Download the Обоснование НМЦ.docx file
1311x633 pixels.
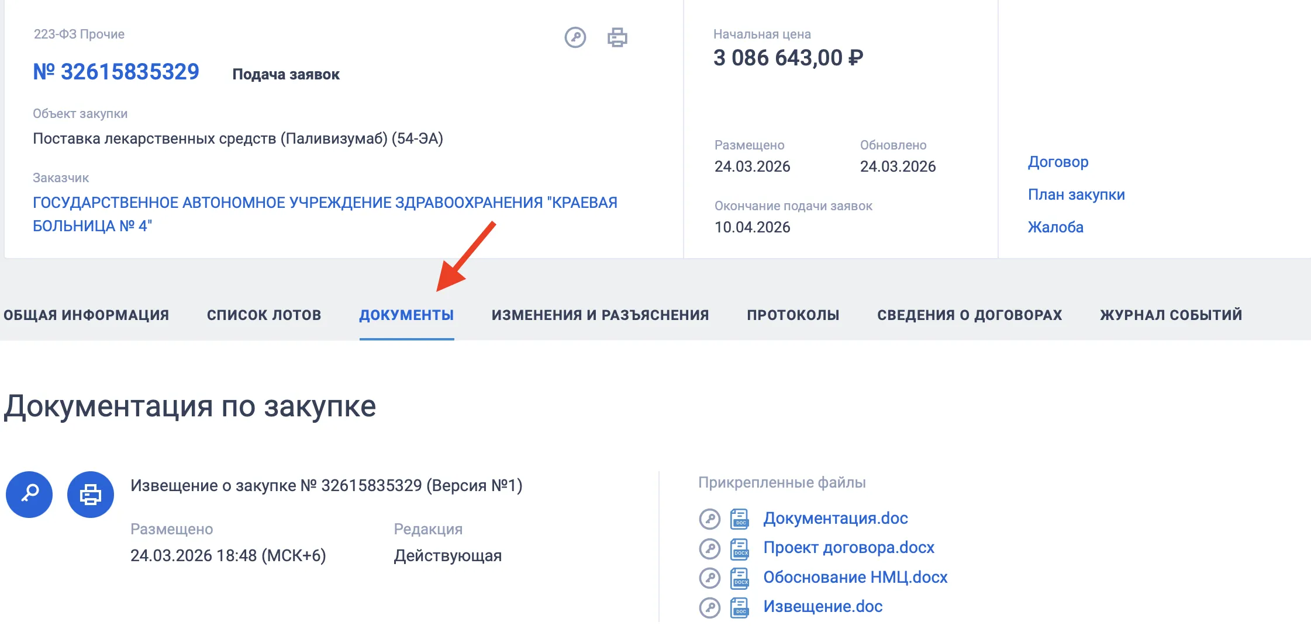855,578
